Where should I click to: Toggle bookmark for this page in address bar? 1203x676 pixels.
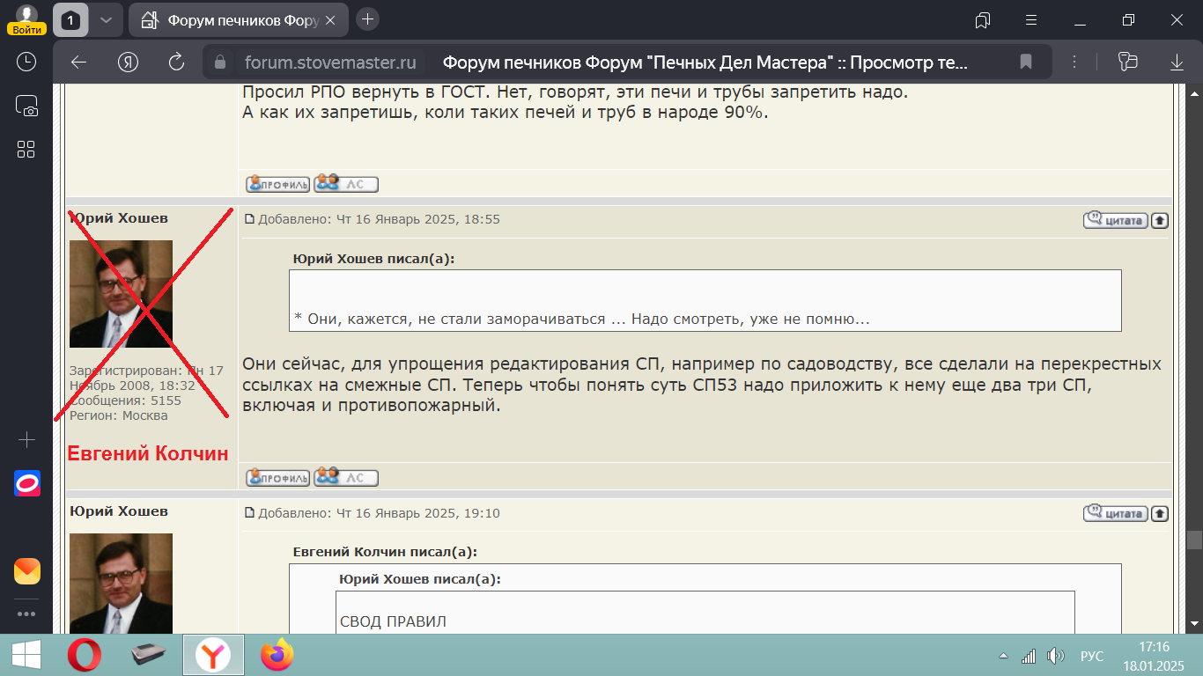coord(1026,62)
